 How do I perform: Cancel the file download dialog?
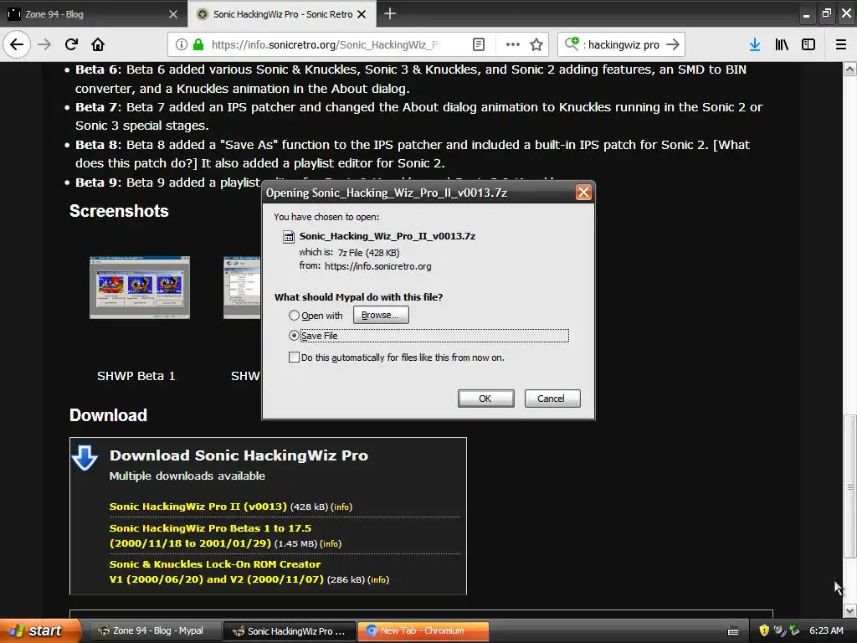552,399
